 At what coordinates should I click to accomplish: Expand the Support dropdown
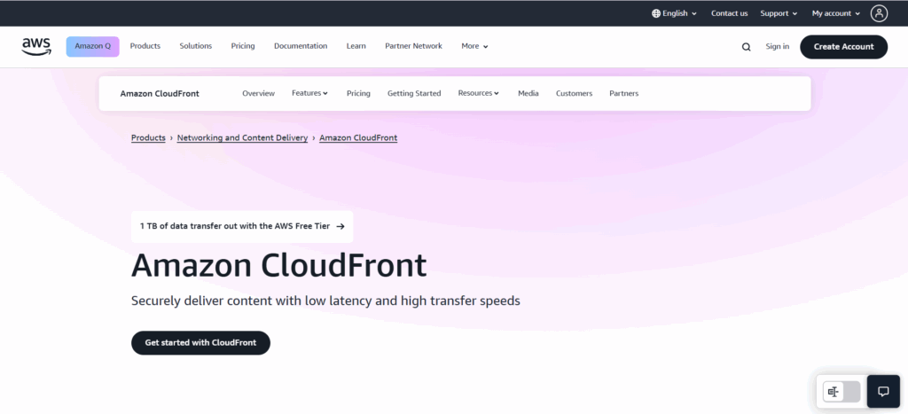click(779, 13)
